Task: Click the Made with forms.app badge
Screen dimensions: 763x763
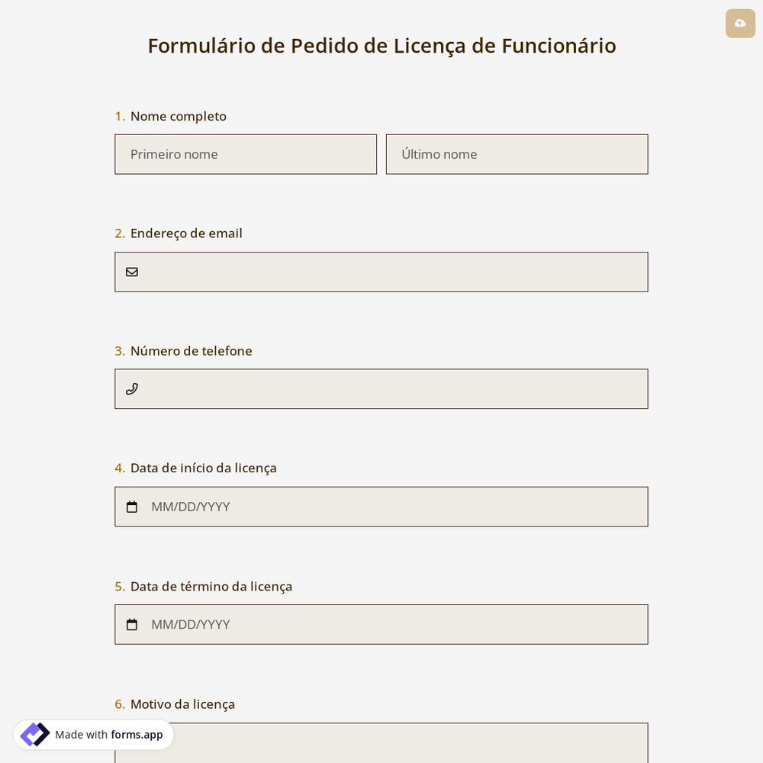Action: (93, 734)
